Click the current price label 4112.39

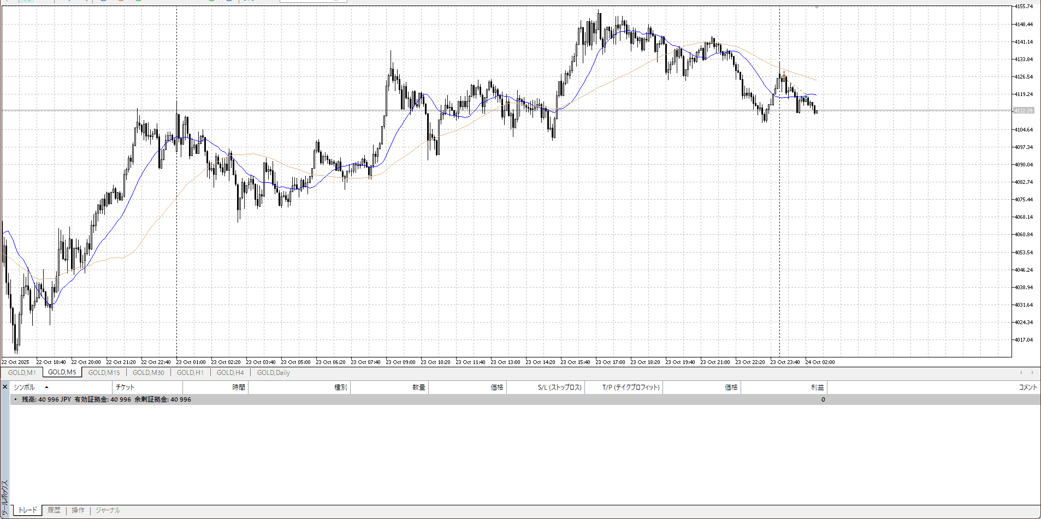tap(1024, 111)
